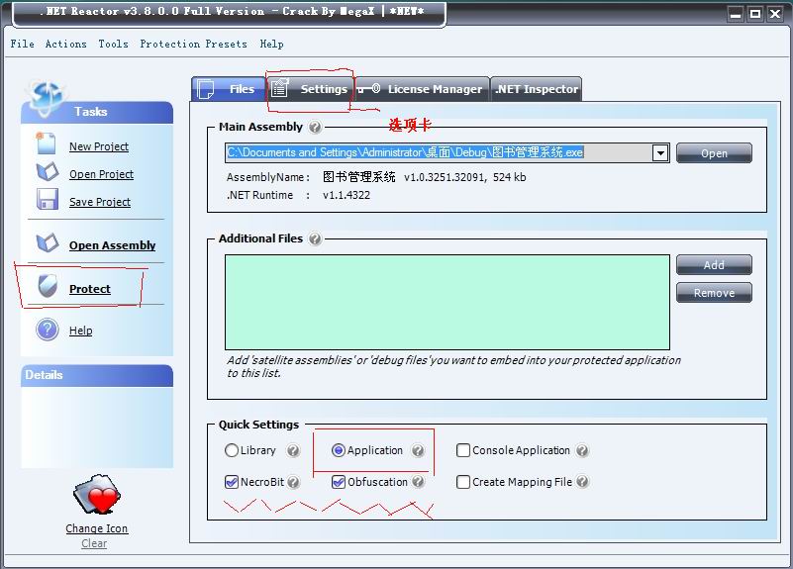Enable the Console Application checkbox
Viewport: 793px width, 569px height.
tap(462, 450)
